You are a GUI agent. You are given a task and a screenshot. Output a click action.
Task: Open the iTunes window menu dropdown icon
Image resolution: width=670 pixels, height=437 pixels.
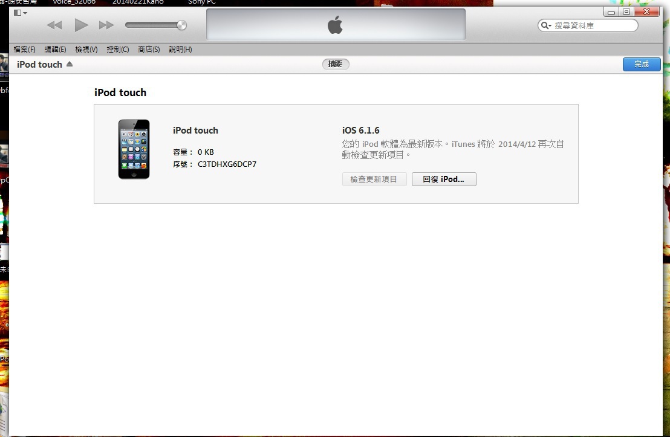pyautogui.click(x=20, y=13)
